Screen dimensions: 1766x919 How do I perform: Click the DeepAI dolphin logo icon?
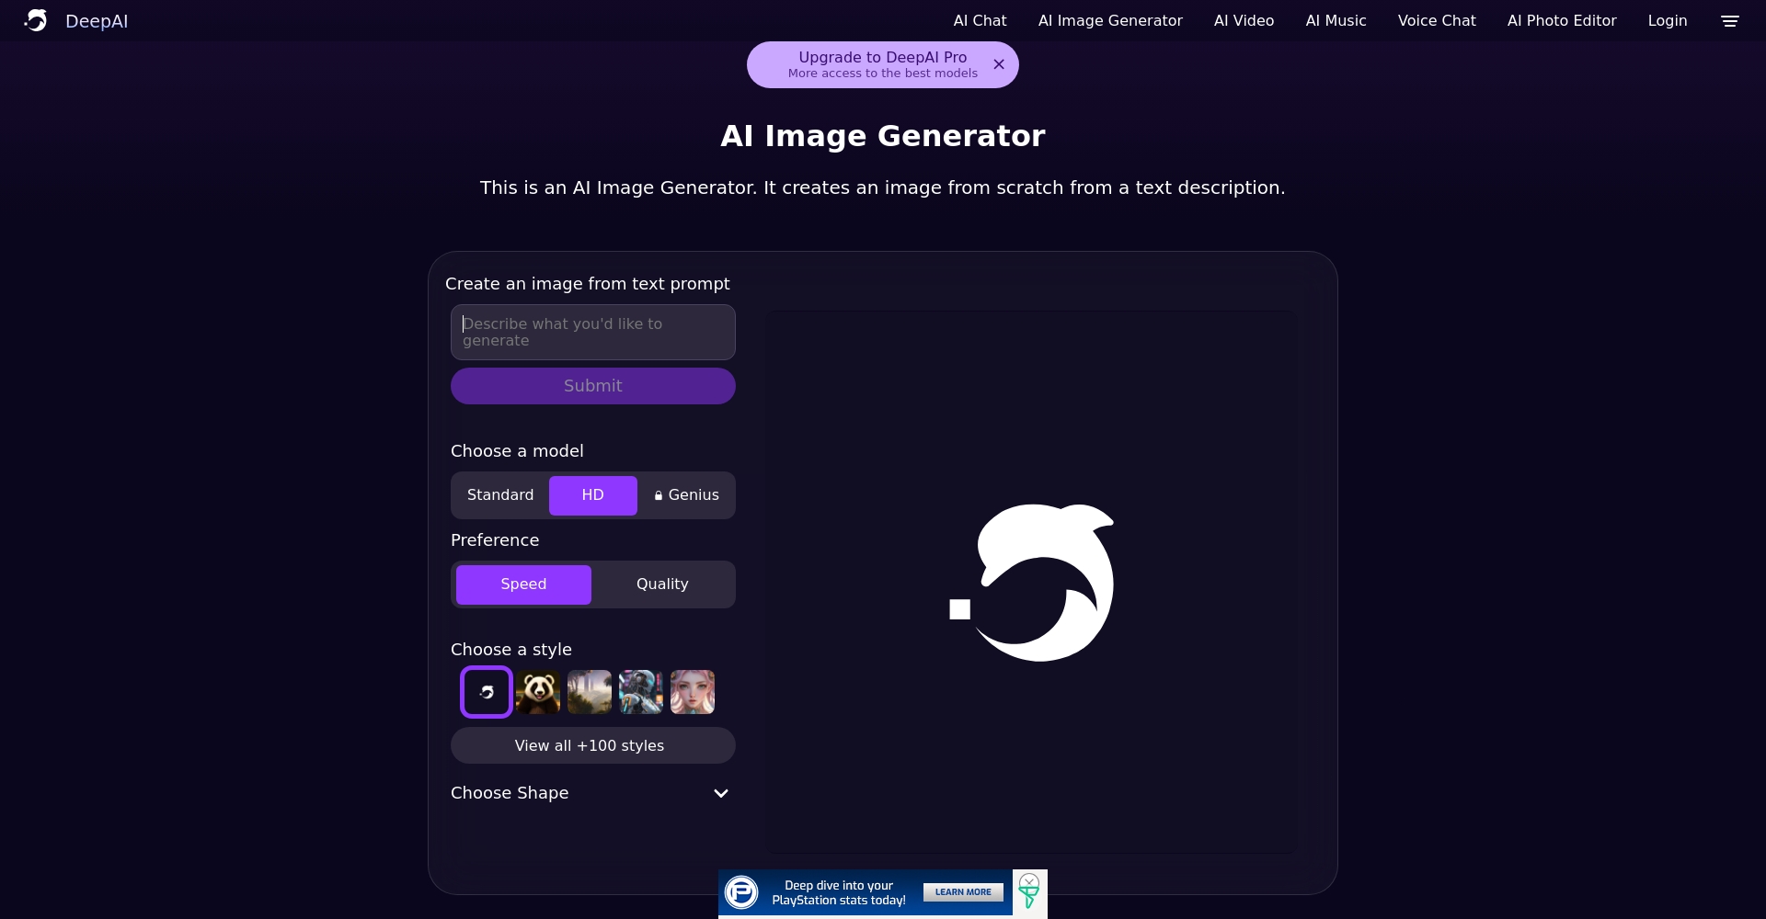[x=36, y=20]
